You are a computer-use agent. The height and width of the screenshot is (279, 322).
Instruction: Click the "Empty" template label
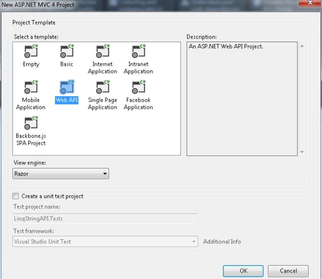(x=31, y=64)
